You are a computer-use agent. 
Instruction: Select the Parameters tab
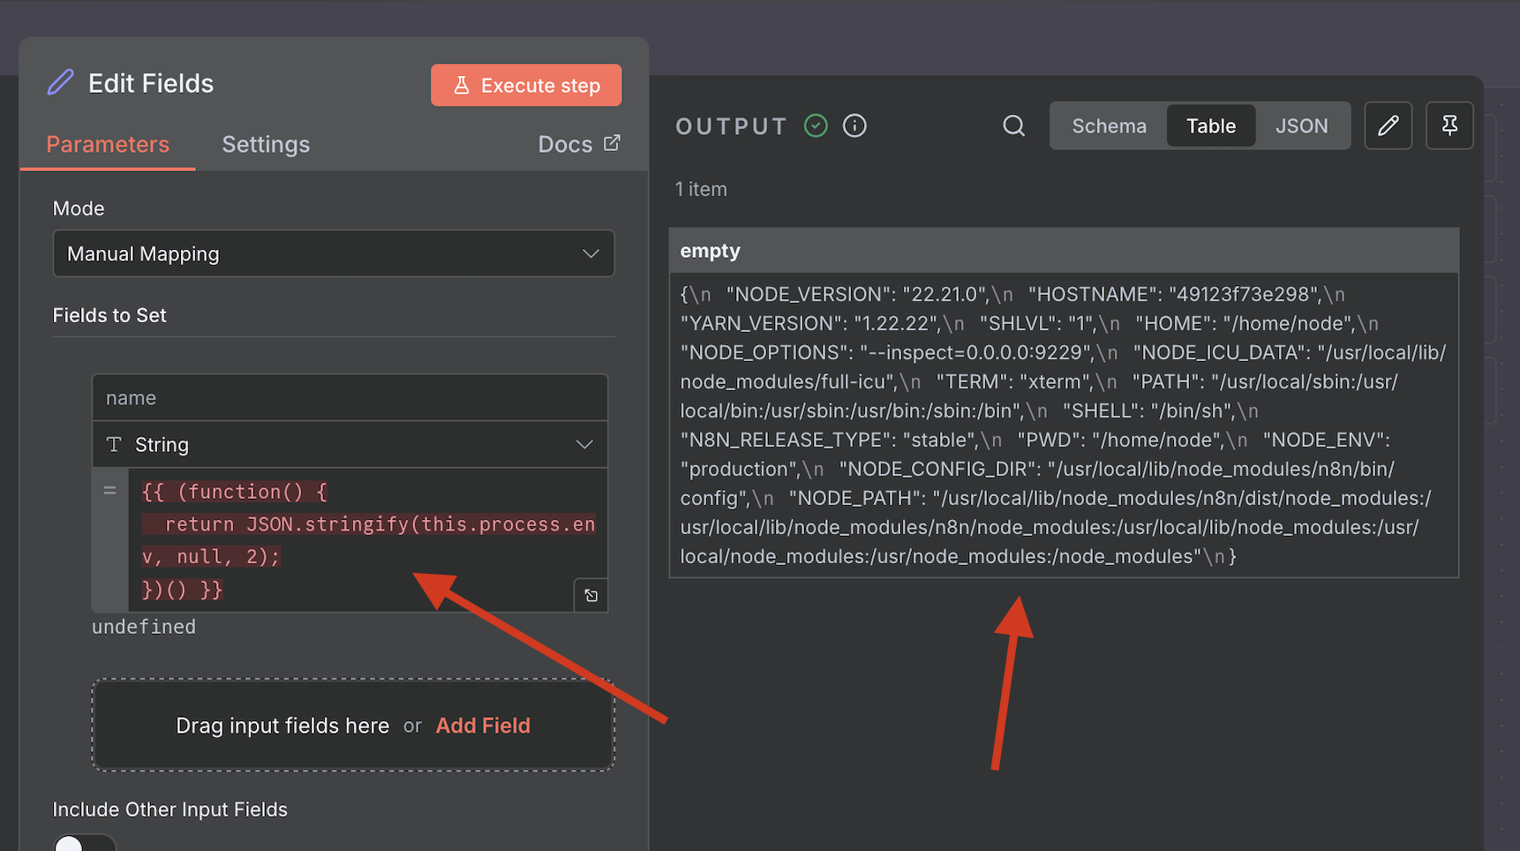[x=108, y=145]
